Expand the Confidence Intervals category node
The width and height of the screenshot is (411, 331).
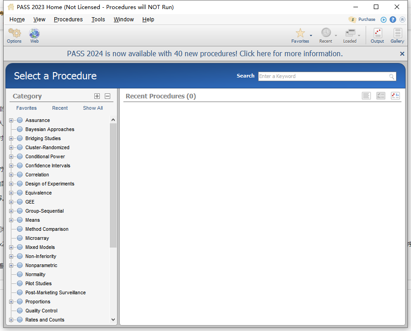click(x=11, y=165)
